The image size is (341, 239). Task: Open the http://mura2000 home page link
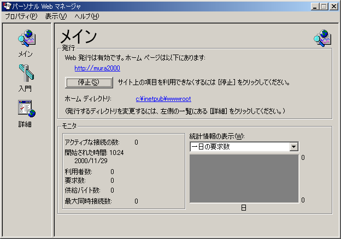97,68
